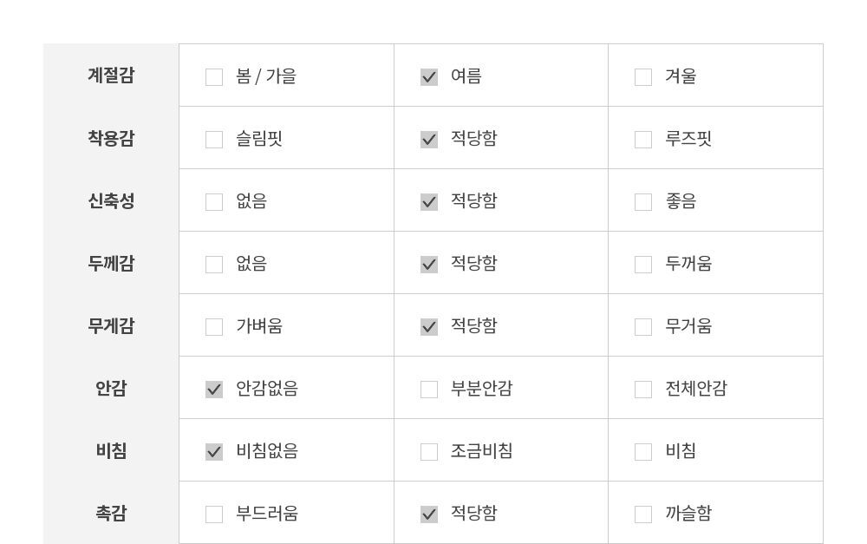Check the 무거움 weight checkbox
Screen dimensions: 867x544
point(643,327)
